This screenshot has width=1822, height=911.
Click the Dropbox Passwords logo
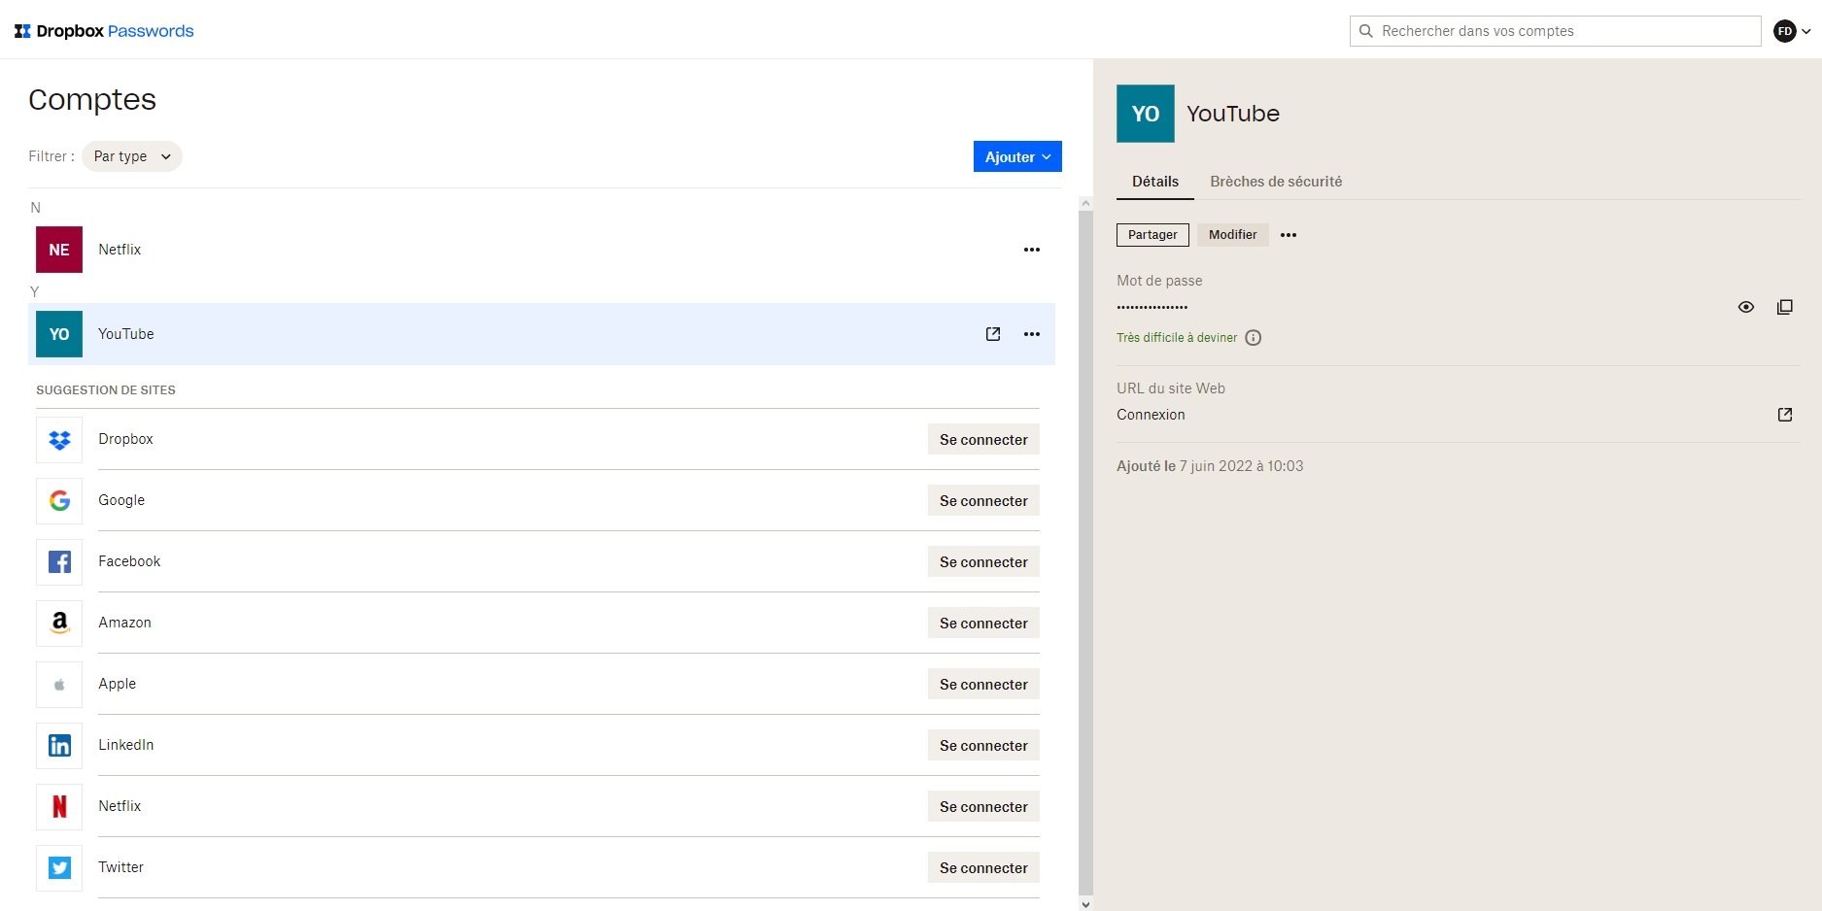point(102,30)
